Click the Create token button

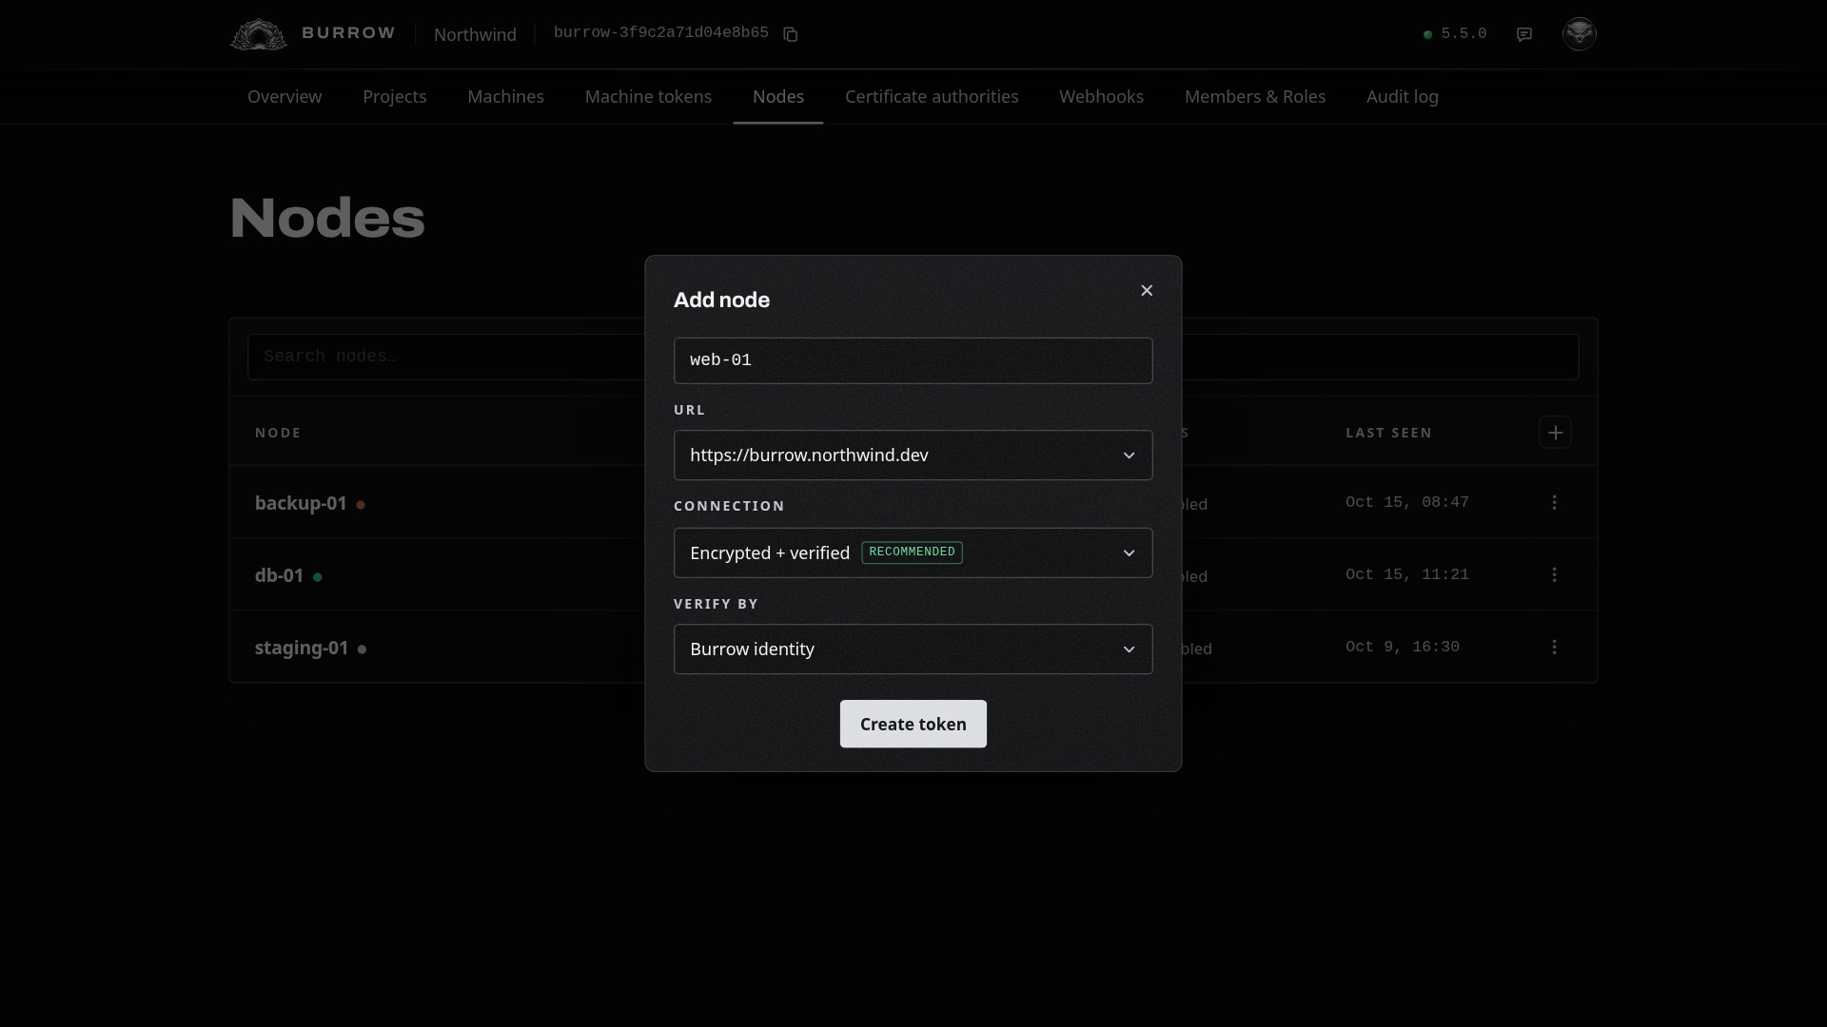(x=913, y=724)
